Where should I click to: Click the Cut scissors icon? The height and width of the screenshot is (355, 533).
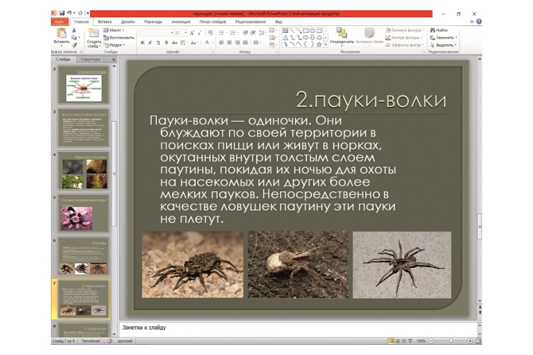pos(74,30)
